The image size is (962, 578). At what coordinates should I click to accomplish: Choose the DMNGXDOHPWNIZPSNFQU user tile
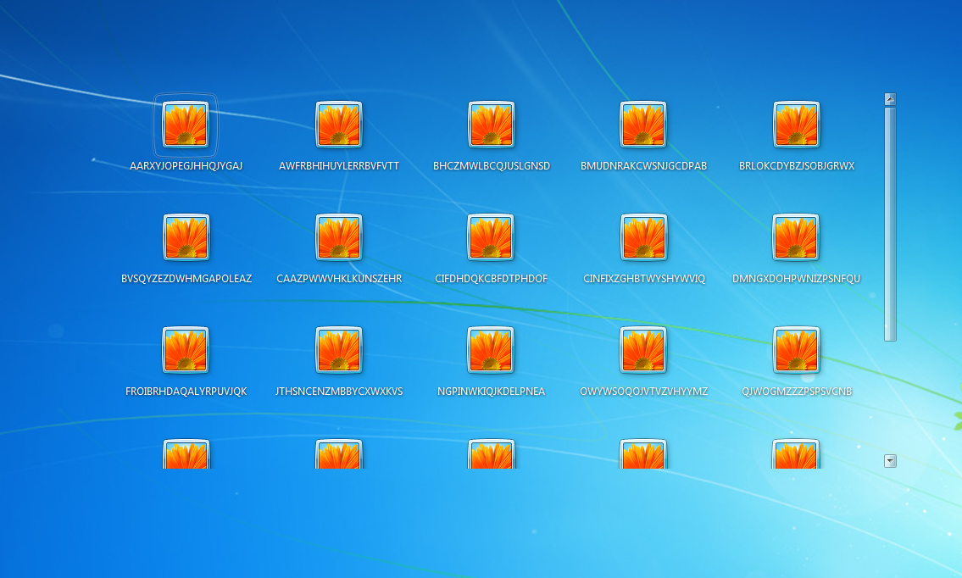(x=797, y=237)
